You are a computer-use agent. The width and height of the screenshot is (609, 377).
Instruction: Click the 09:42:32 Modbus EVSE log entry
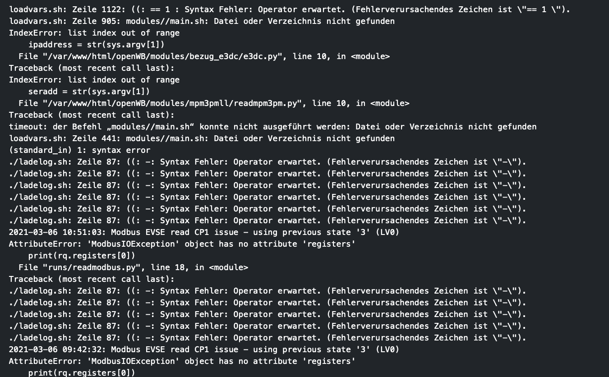pos(204,349)
